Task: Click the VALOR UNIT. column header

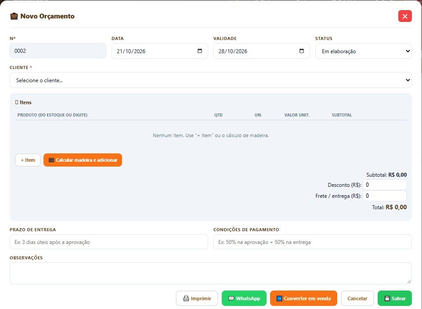Action: click(297, 115)
